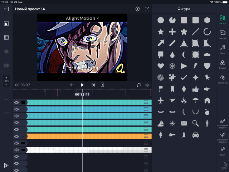This screenshot has height=172, width=229.
Task: Insert the triangle shape
Action: pyautogui.click(x=184, y=43)
